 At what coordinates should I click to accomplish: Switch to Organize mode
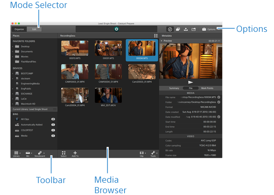19,29
